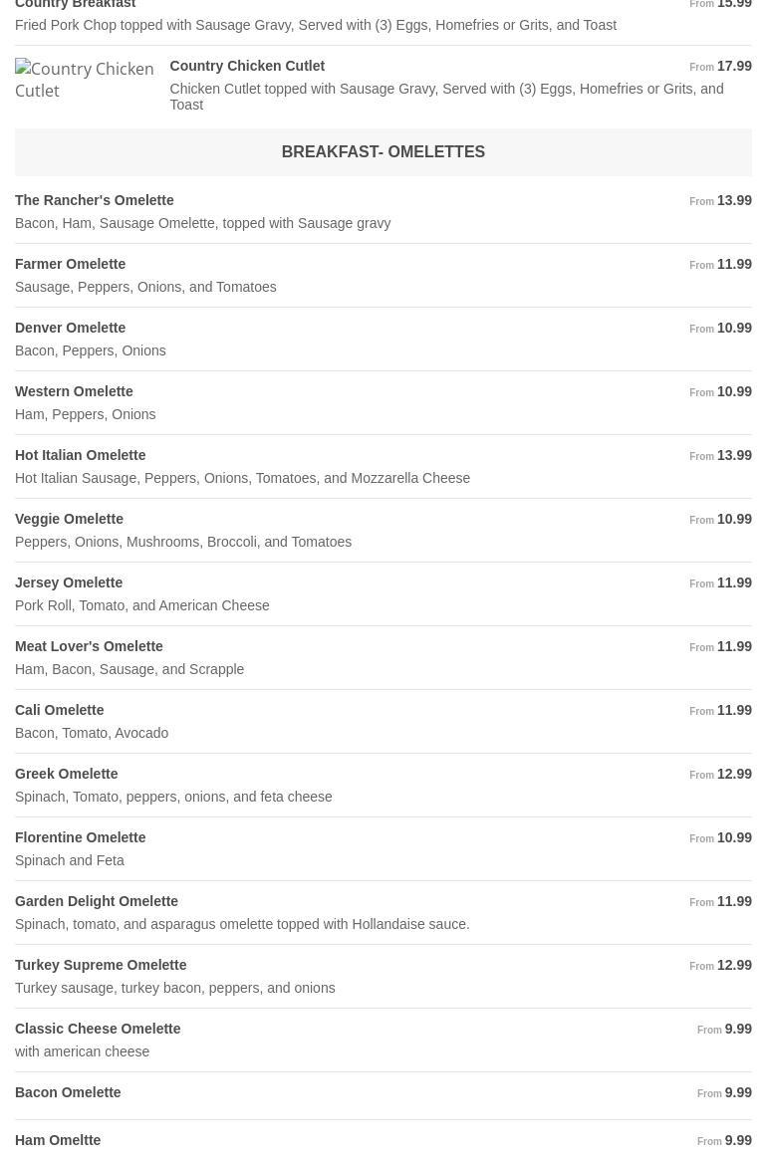Screen dimensions: 767x1163
Task: Select The Rancher's Omelette
Action: (95, 200)
